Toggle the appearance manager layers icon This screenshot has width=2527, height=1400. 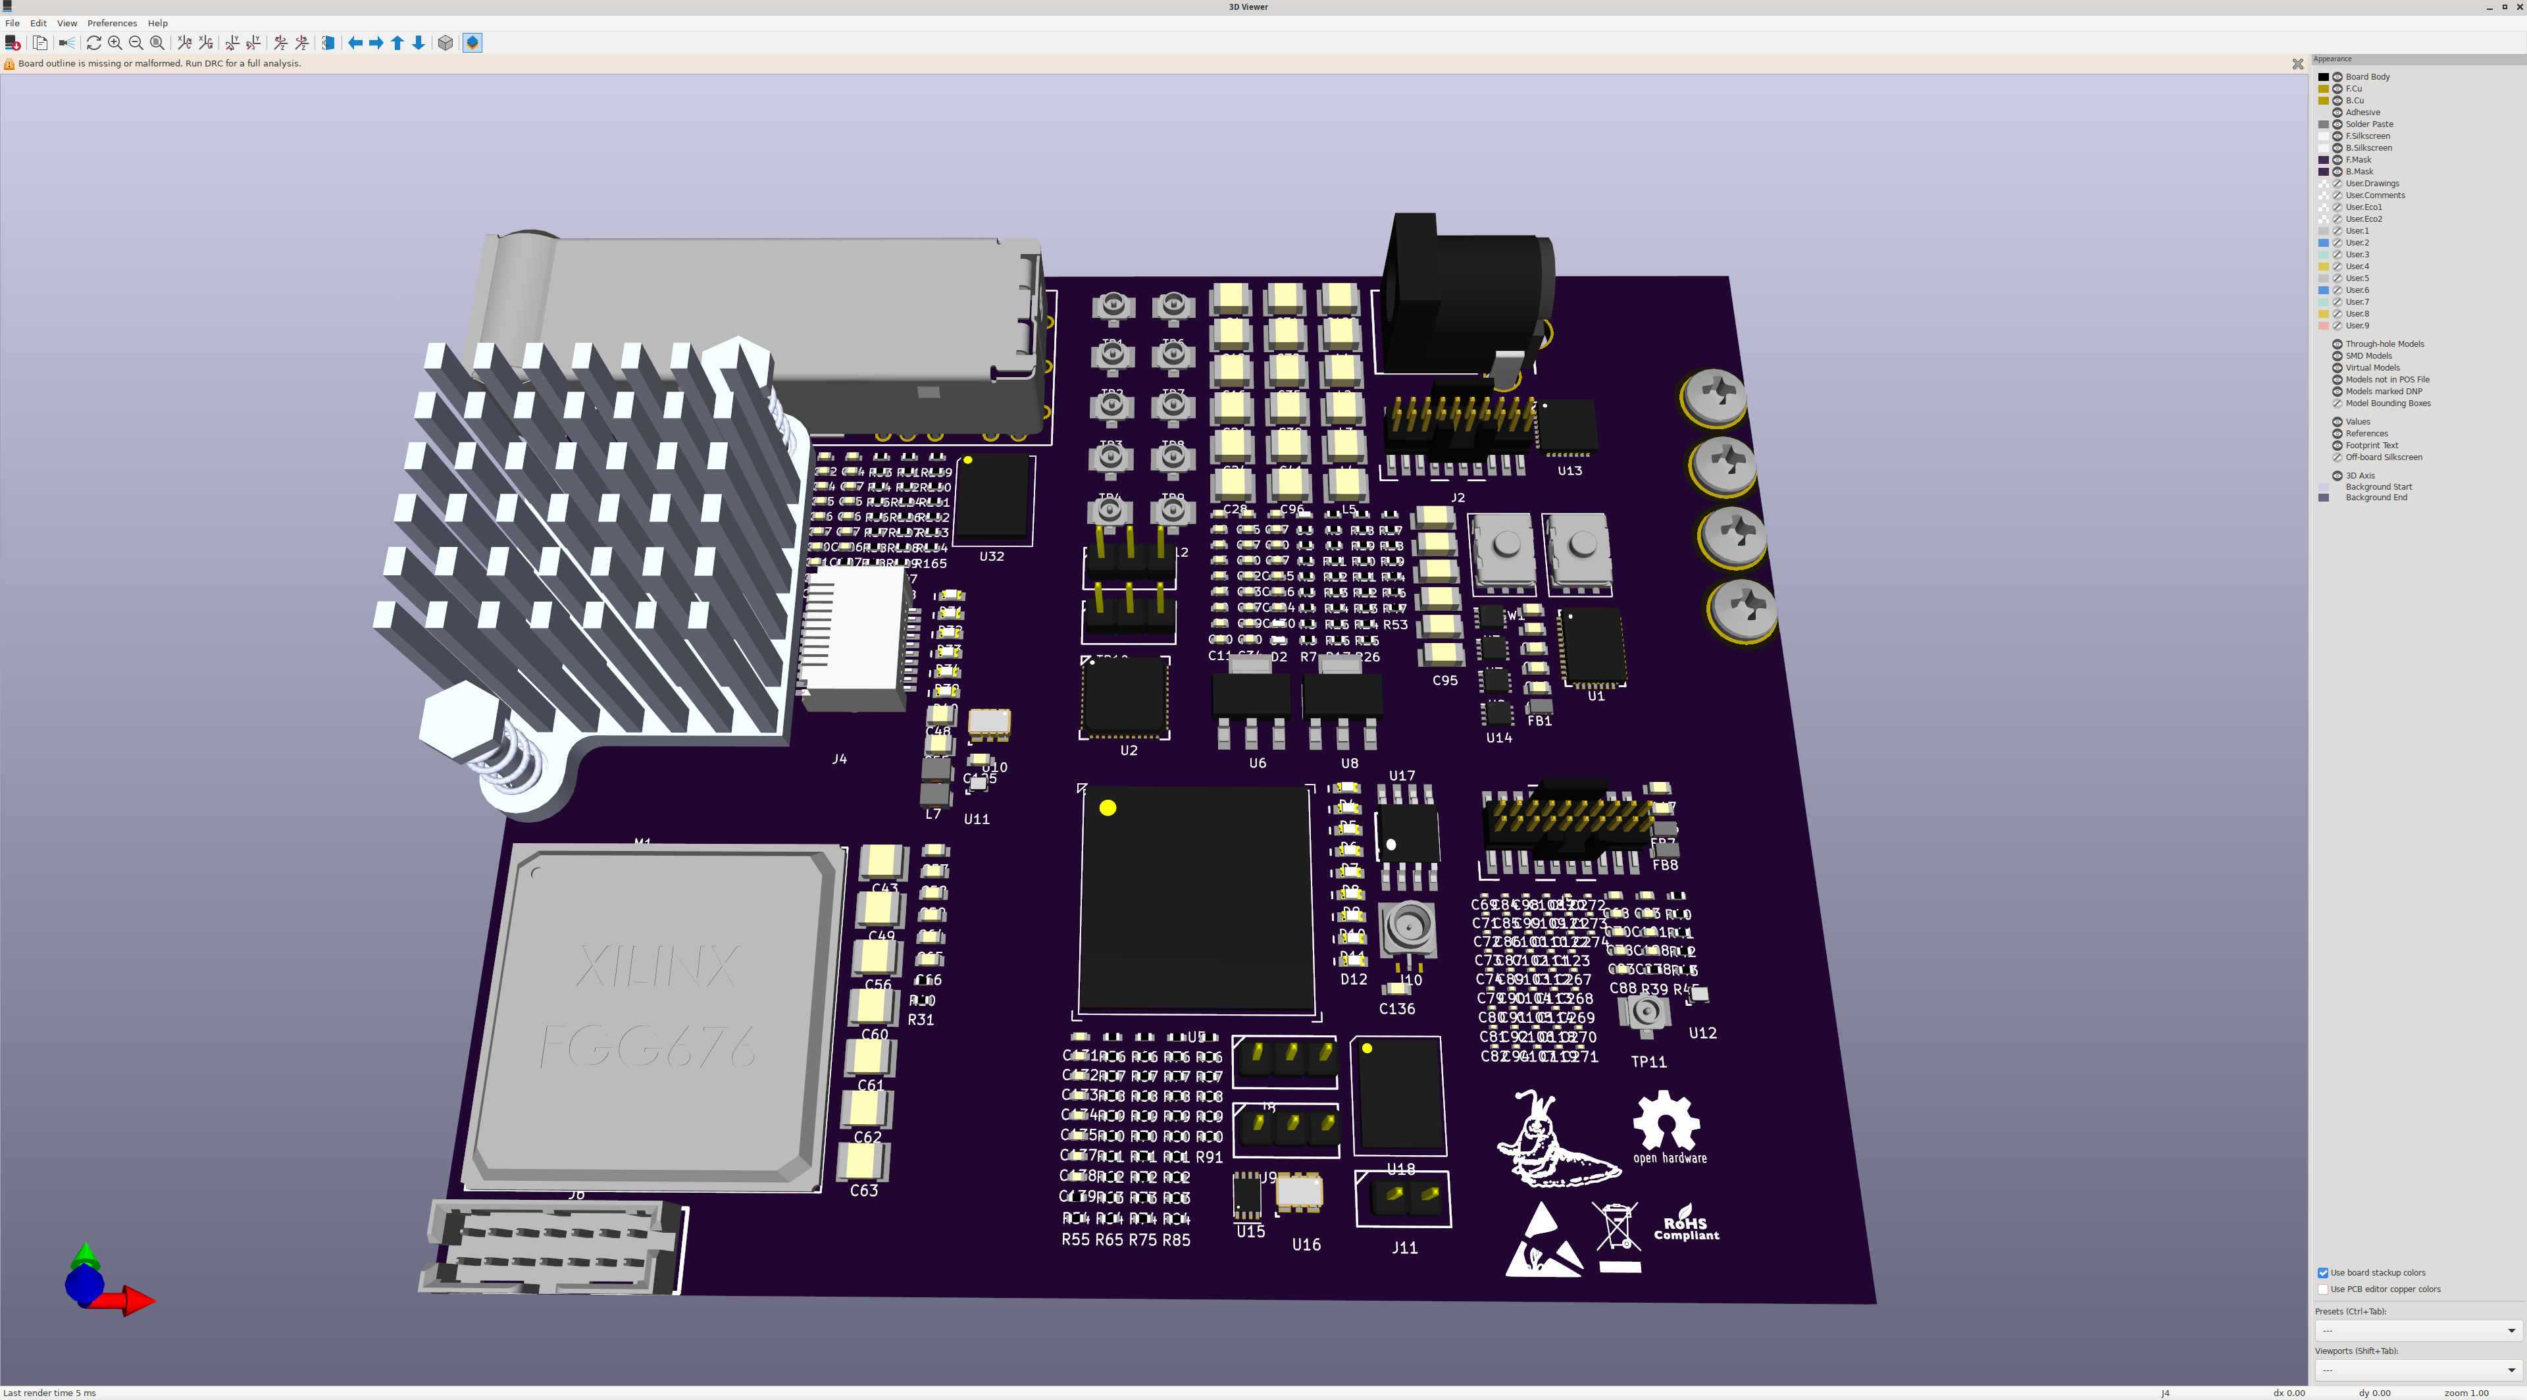coord(473,43)
